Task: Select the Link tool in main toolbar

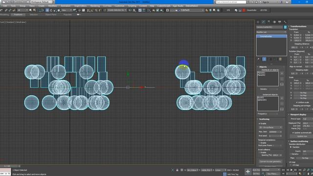Action: point(6,10)
